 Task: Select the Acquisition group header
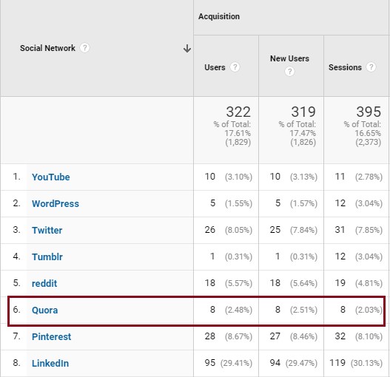(219, 16)
